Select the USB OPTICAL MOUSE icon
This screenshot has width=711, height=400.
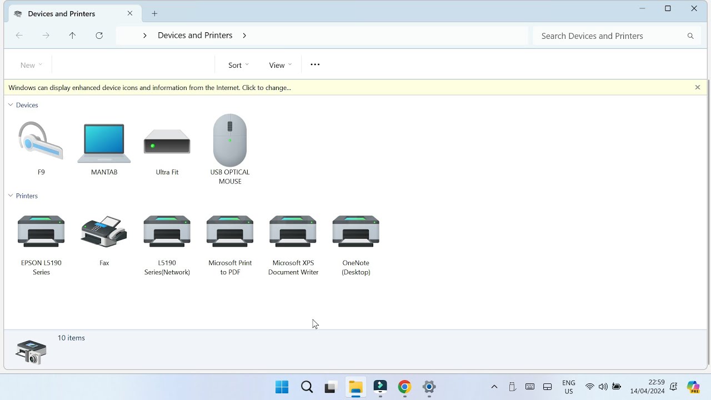click(230, 141)
